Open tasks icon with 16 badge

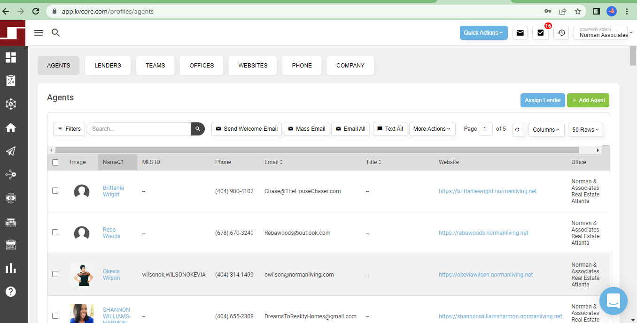(x=540, y=33)
